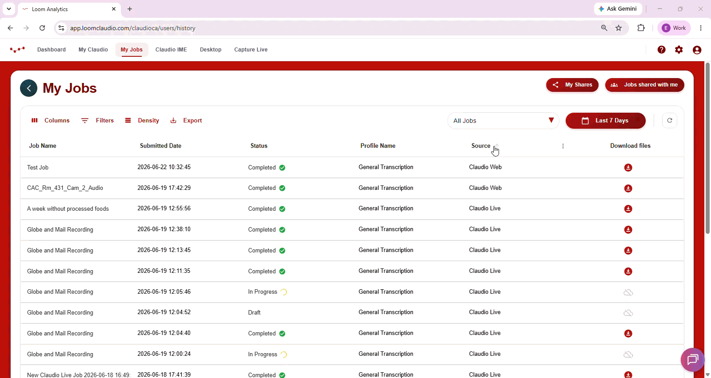Download the job submitted 12:13:45
The width and height of the screenshot is (711, 378).
(x=628, y=251)
